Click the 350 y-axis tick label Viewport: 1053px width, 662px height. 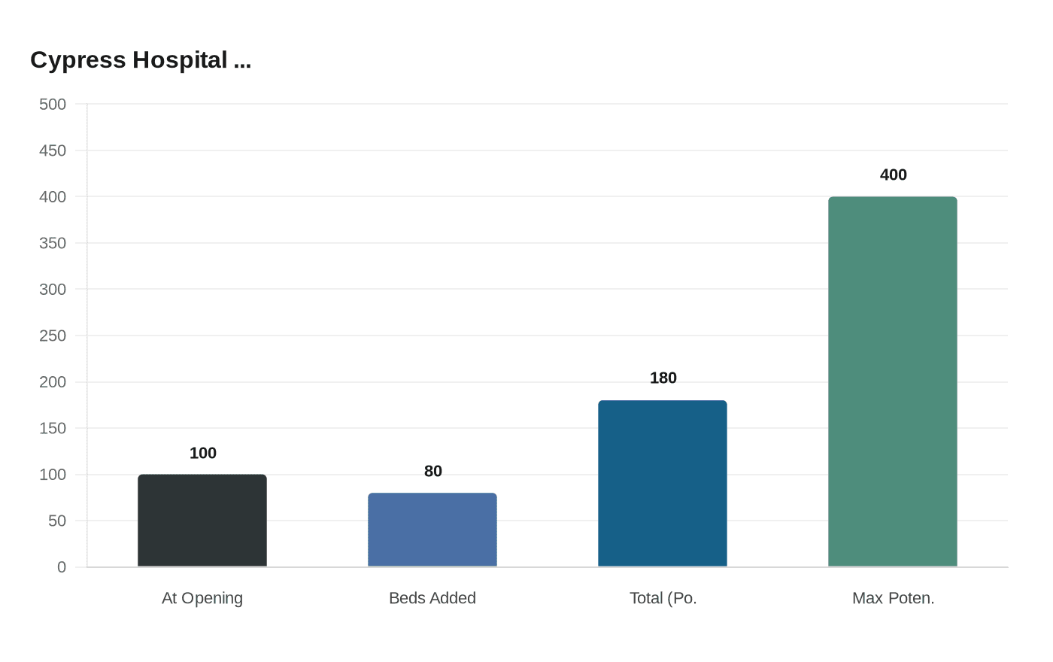53,243
